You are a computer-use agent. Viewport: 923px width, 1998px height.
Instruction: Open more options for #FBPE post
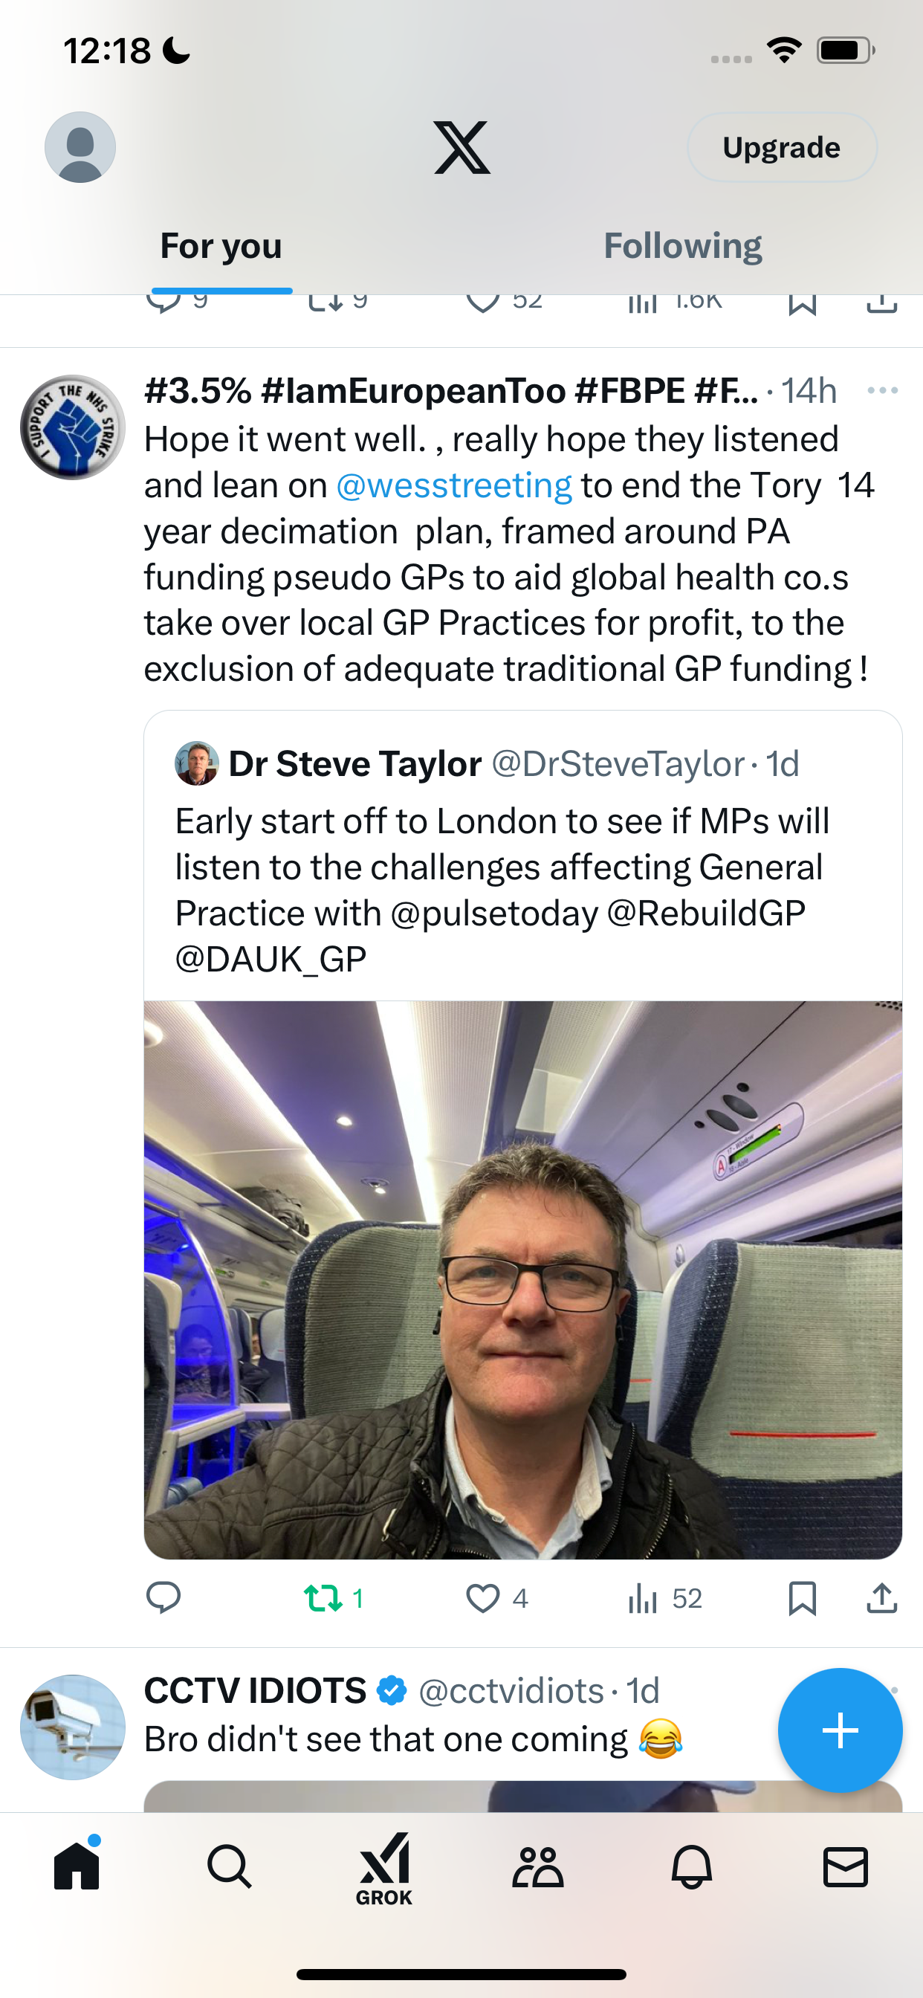tap(883, 390)
